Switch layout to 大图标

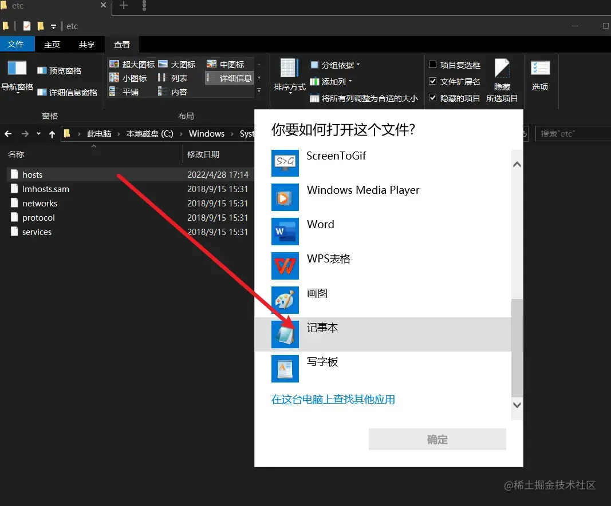pos(176,64)
